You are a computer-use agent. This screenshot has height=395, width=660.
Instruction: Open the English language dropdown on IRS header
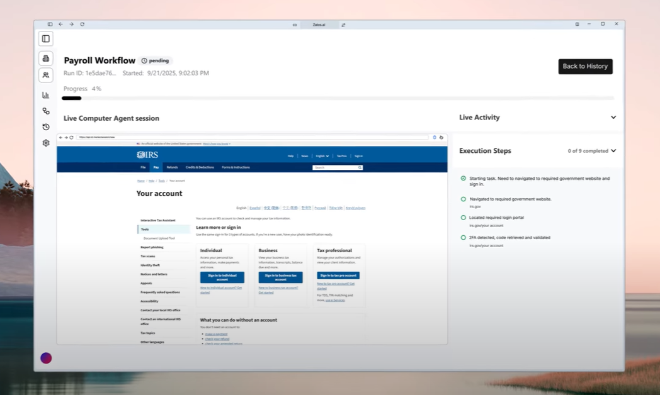(322, 156)
